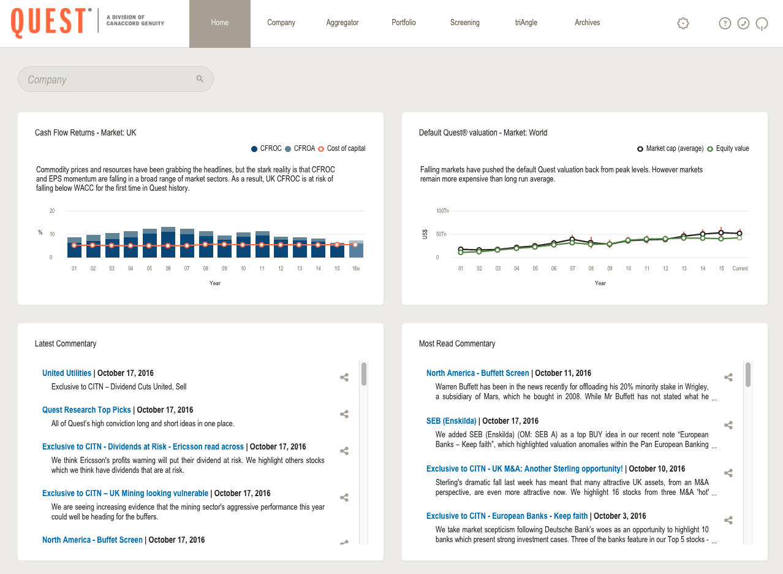
Task: Open UK M&A Another Sterling opportunity link
Action: pyautogui.click(x=524, y=469)
